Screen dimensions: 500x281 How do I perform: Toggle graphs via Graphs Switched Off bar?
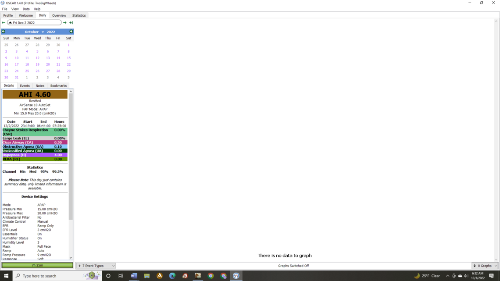293,266
